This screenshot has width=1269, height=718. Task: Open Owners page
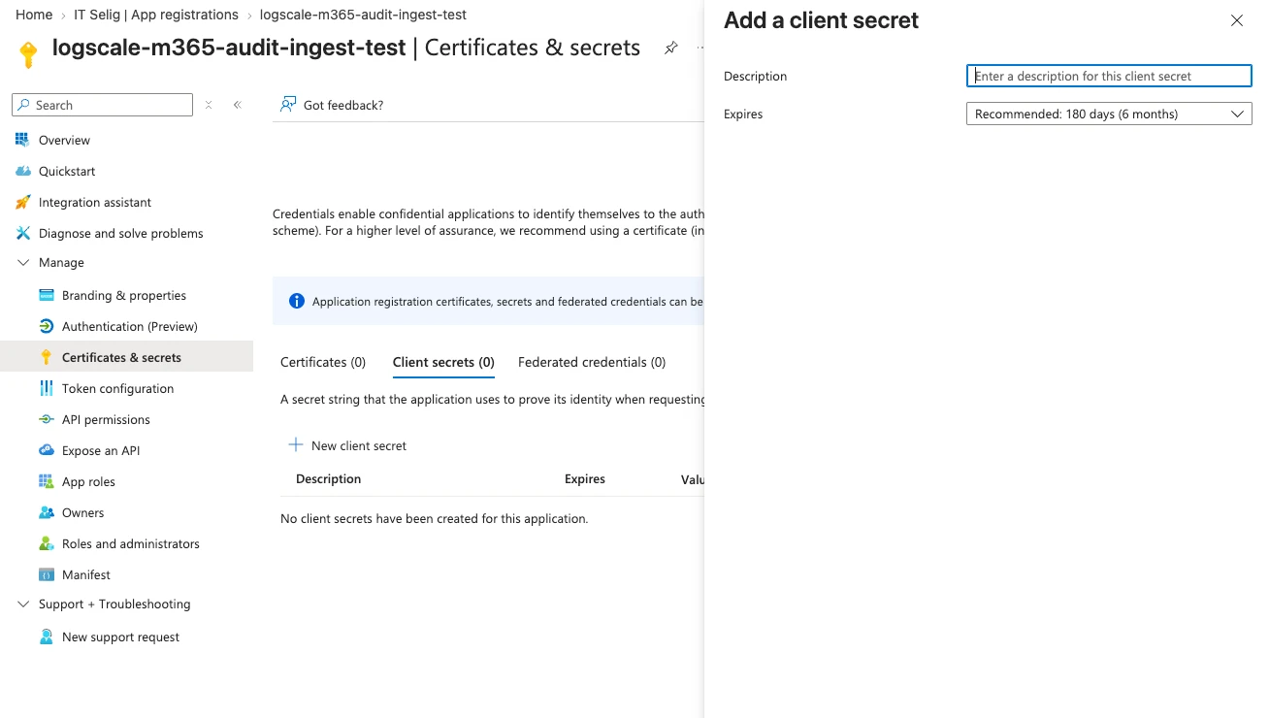(82, 512)
